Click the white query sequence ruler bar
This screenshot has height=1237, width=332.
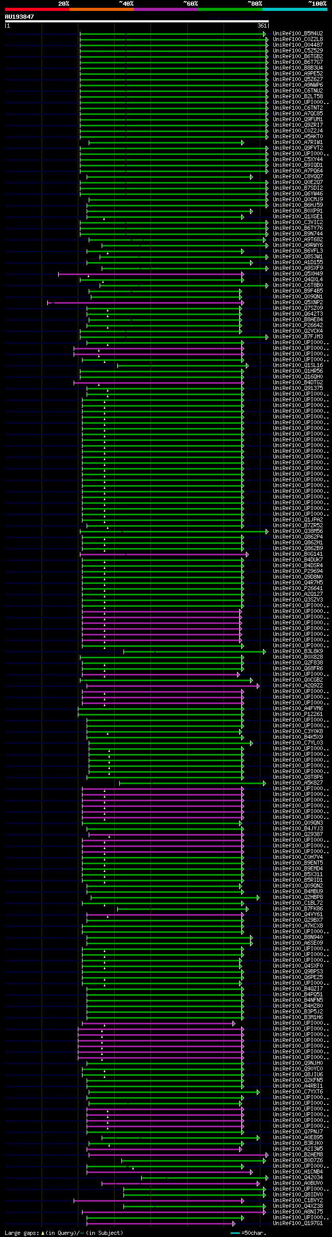(x=137, y=21)
